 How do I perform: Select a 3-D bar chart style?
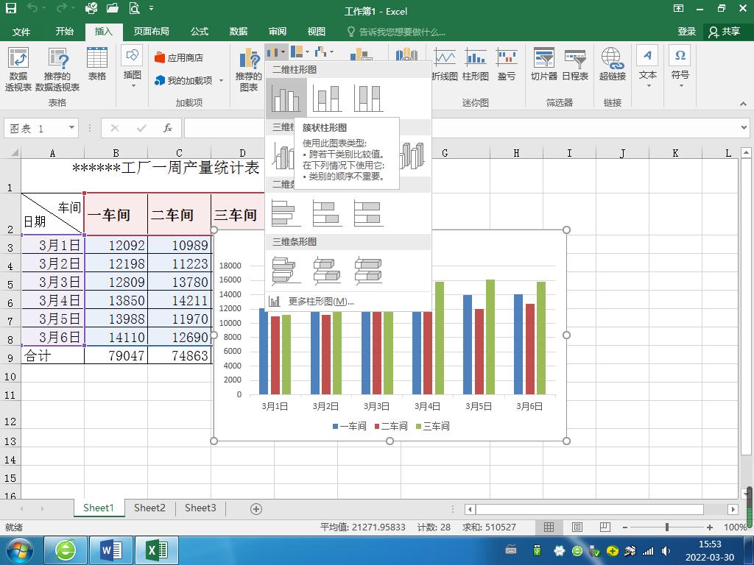[286, 271]
